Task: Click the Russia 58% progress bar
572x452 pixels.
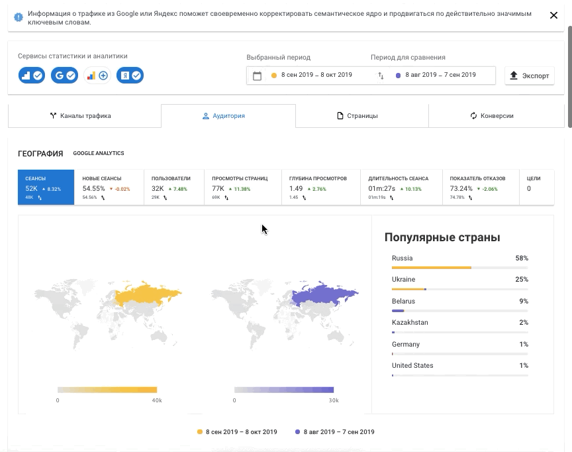Action: [460, 268]
